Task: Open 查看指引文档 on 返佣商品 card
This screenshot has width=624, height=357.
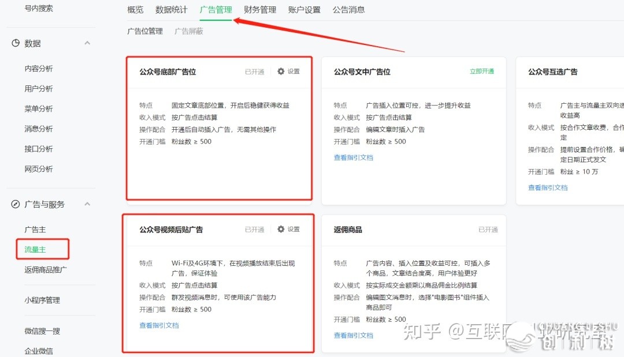Action: (354, 335)
